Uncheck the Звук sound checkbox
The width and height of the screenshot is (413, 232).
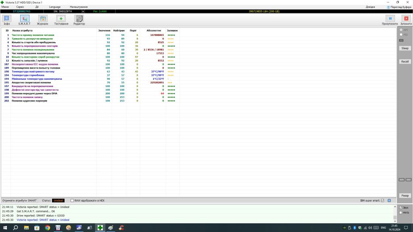(x=400, y=207)
